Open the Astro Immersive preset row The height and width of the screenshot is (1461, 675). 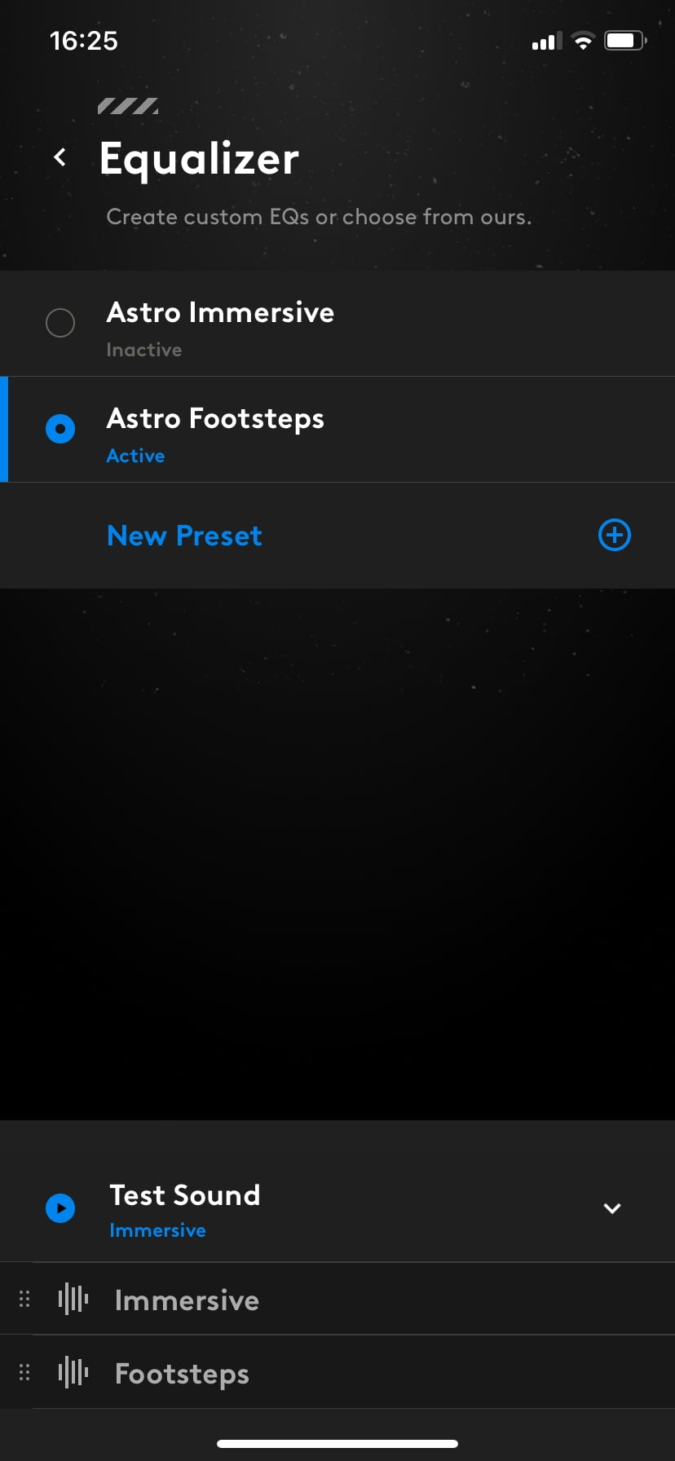[x=337, y=324]
